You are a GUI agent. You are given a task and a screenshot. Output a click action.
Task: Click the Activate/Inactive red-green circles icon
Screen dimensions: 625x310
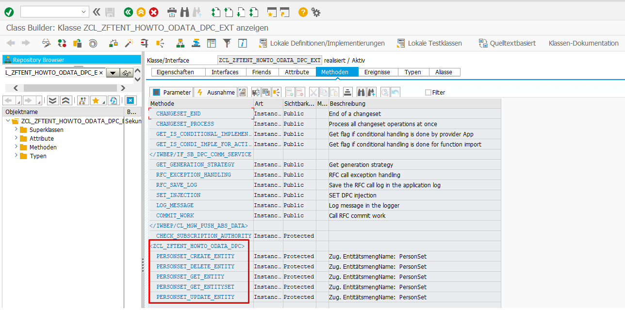[62, 43]
